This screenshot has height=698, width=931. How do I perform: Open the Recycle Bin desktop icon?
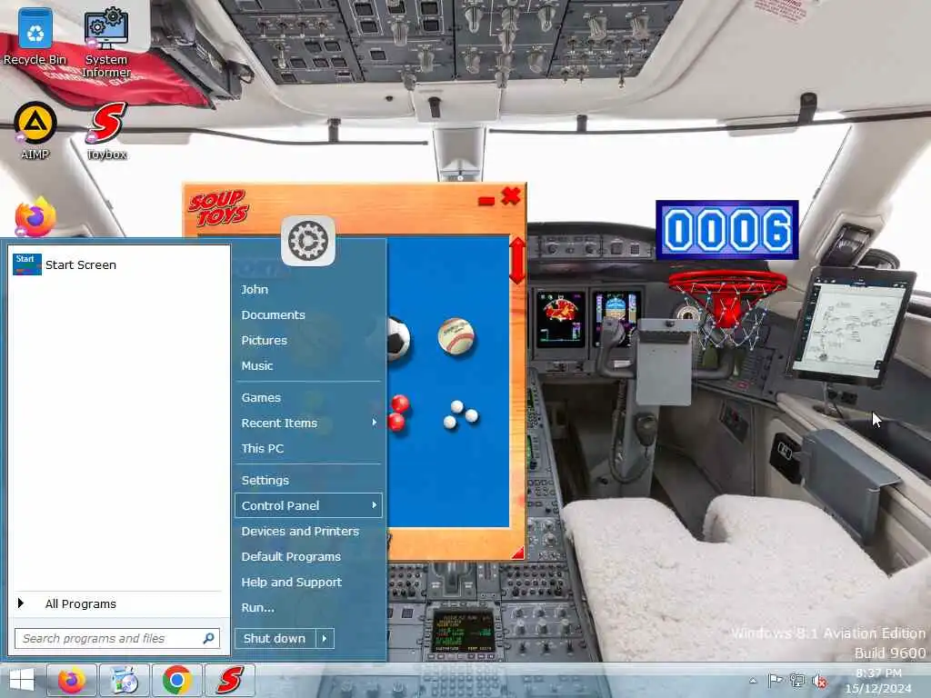pyautogui.click(x=35, y=35)
